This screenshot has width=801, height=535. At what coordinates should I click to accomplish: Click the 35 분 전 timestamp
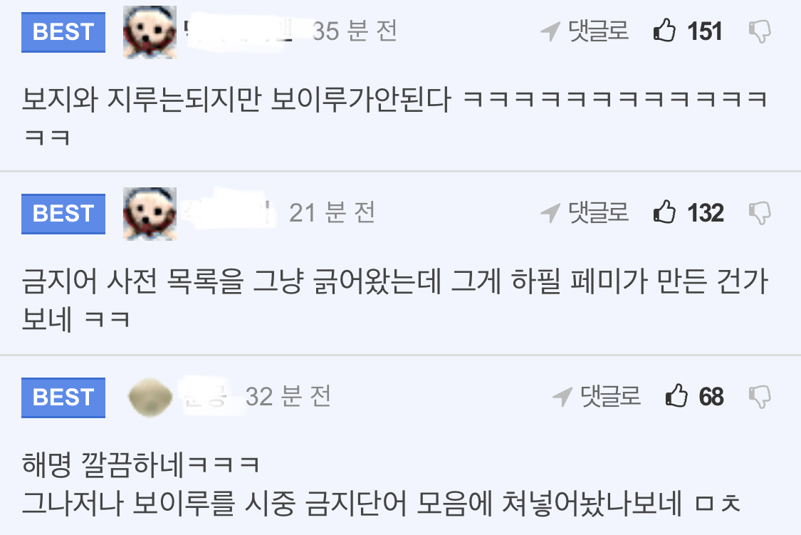click(x=355, y=31)
